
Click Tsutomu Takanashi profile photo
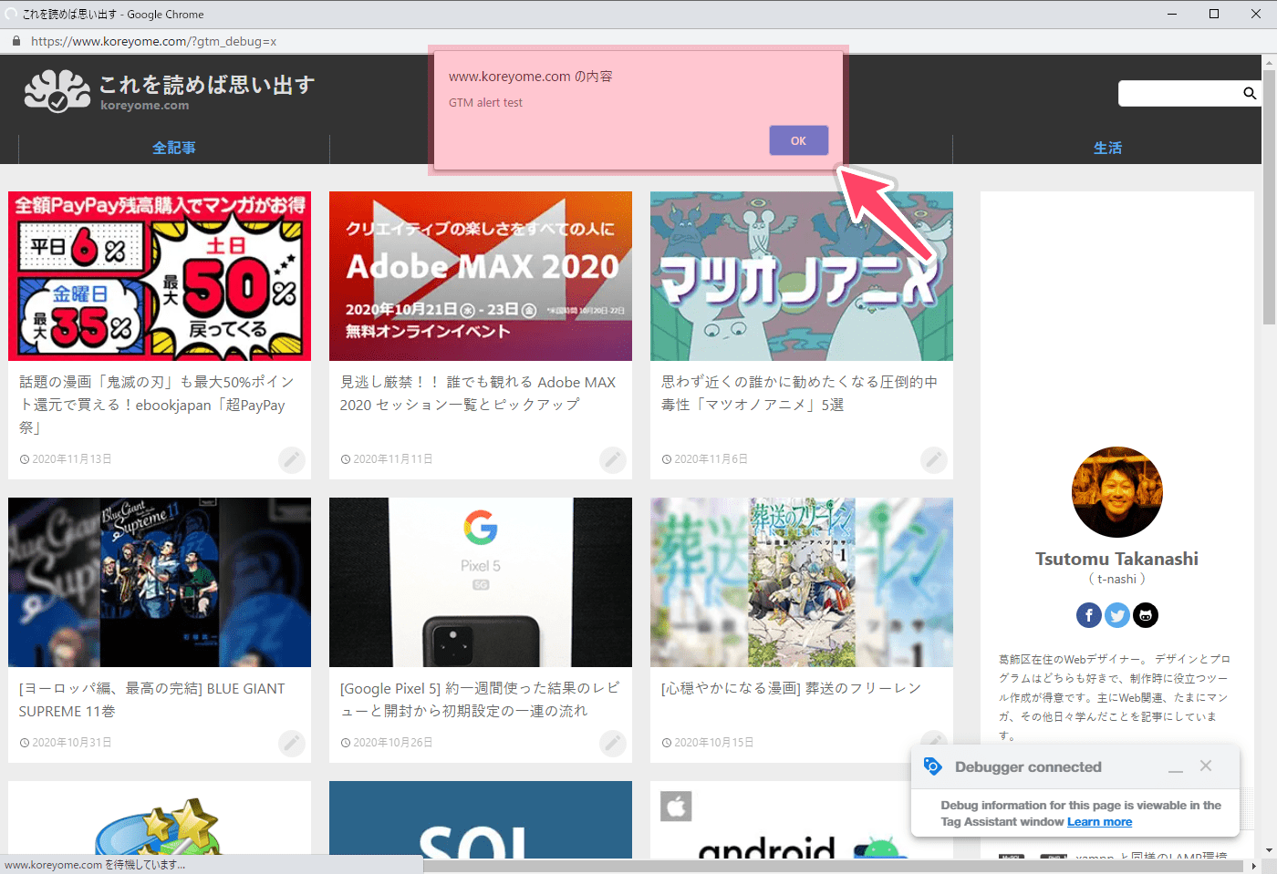point(1117,492)
